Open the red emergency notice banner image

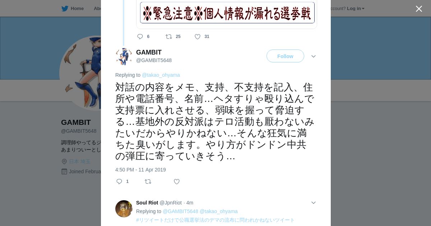tap(227, 13)
